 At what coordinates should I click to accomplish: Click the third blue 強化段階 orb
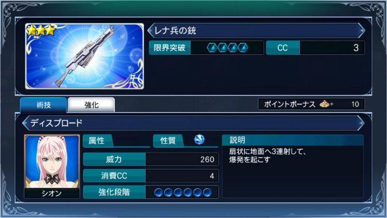(178, 192)
